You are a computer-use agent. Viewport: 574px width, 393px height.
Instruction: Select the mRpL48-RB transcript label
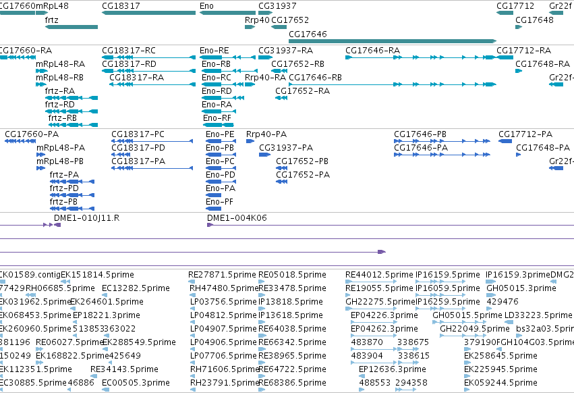pyautogui.click(x=59, y=78)
